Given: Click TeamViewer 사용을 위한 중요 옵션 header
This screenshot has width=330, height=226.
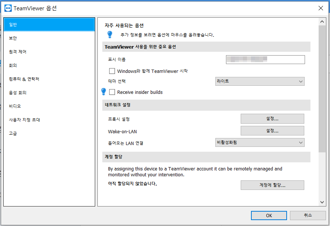Looking at the screenshot, I should [x=206, y=47].
